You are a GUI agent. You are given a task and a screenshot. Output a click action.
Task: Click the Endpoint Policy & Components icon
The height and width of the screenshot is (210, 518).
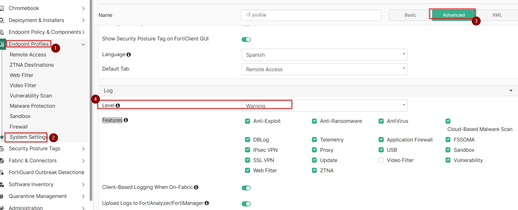(x=2, y=32)
